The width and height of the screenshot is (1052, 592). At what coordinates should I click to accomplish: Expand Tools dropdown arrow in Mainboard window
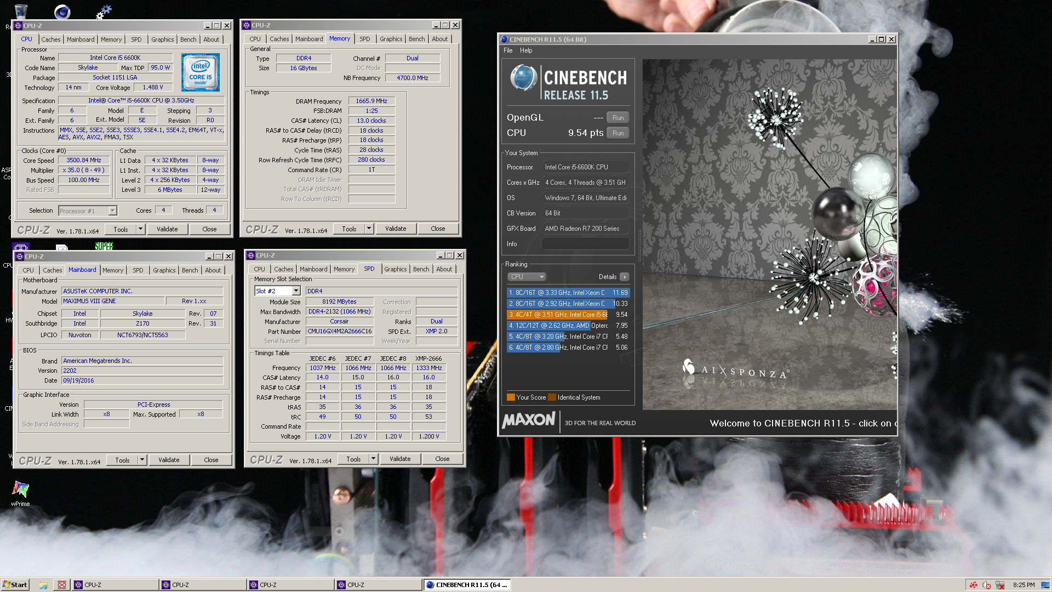[x=142, y=460]
